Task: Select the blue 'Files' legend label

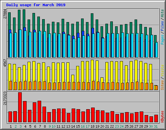Action: click(162, 26)
